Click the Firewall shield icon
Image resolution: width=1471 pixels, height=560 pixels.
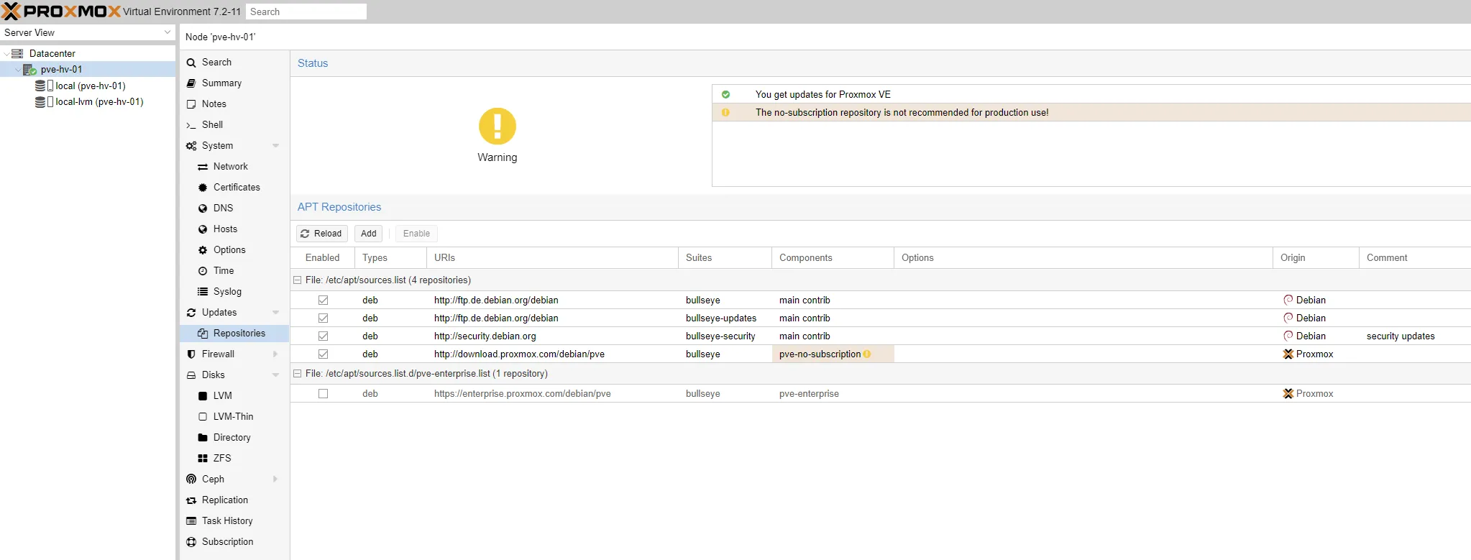point(191,354)
